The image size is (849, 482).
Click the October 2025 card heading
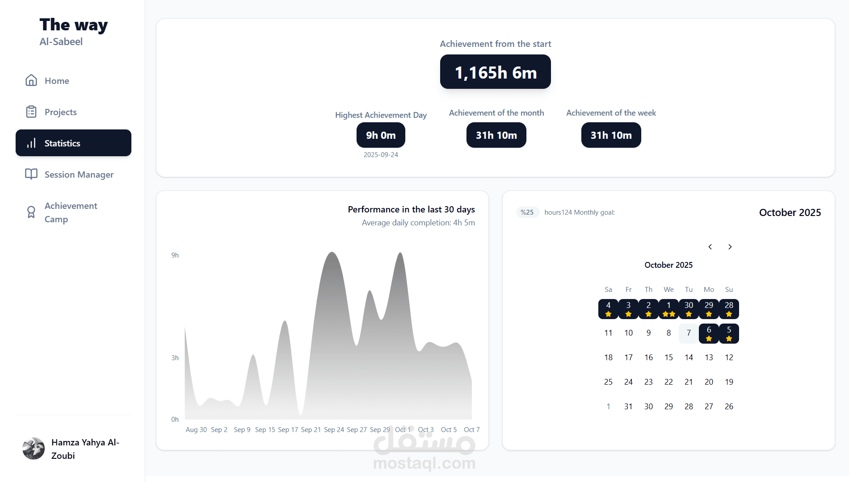[790, 212]
